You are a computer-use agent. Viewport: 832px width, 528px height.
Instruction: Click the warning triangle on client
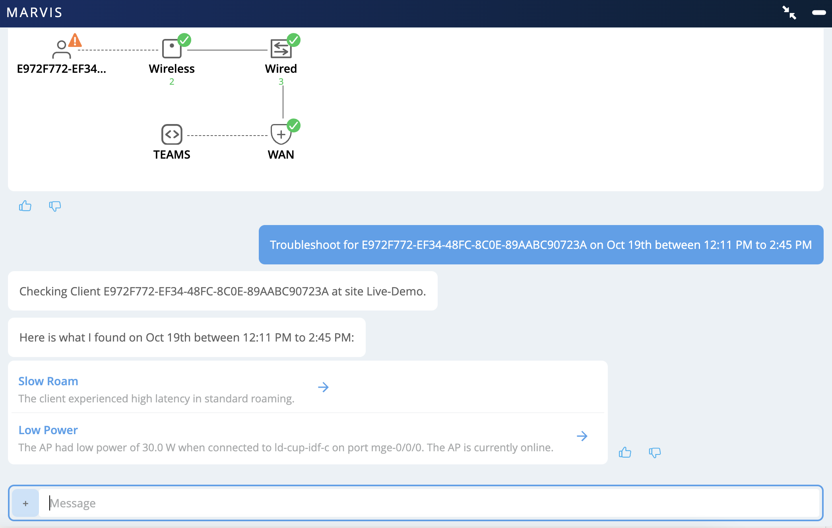tap(75, 41)
